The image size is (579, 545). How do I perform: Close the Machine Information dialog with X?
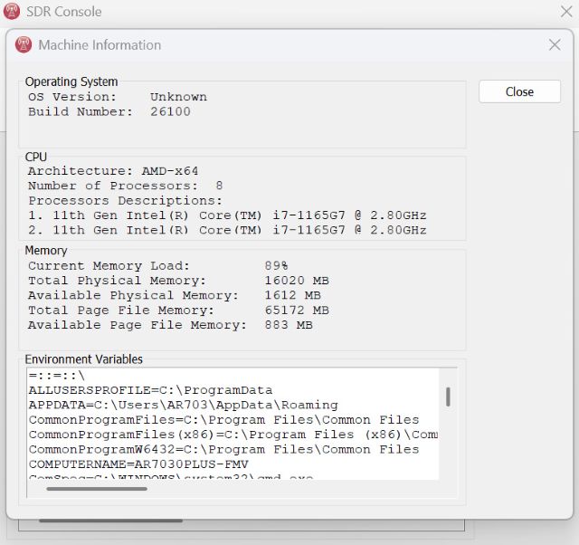(555, 45)
